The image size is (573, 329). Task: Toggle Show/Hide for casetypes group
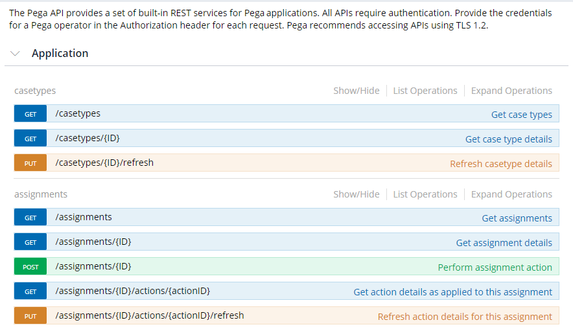point(356,91)
